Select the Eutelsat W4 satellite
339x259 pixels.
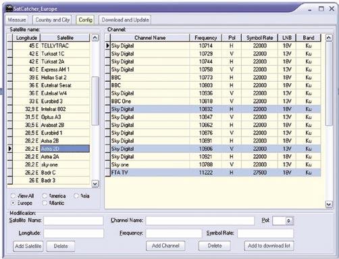51,93
